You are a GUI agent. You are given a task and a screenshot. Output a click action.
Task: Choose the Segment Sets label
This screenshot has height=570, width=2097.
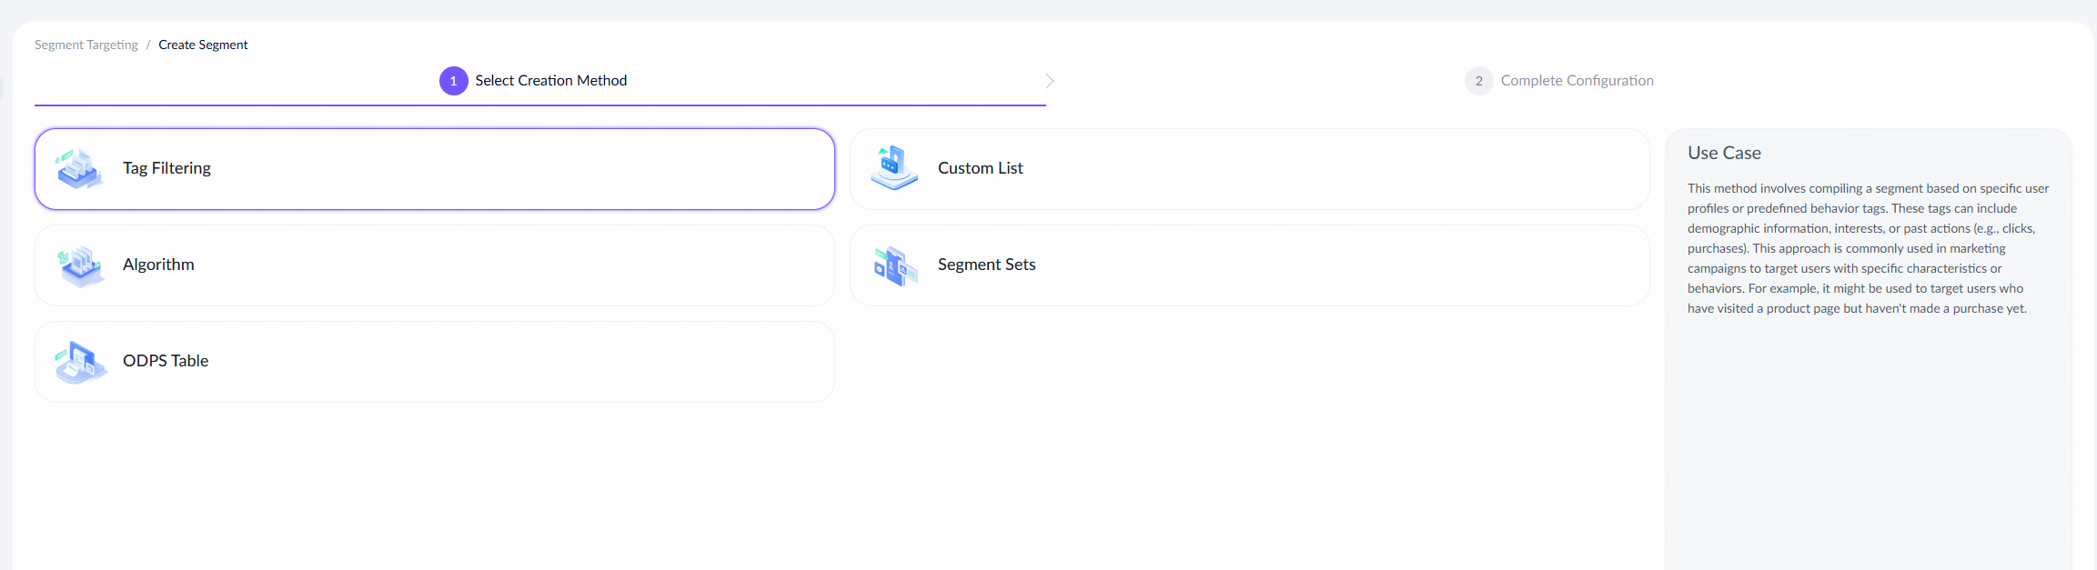(986, 265)
